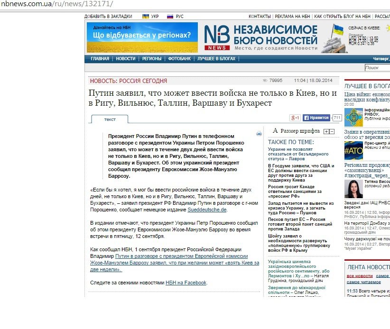
Task: Decrease font size with the minus button
Action: [x=332, y=131]
